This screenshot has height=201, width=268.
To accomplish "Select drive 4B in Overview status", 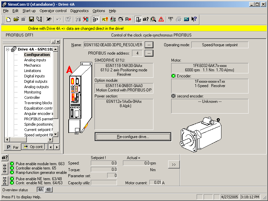I will [x=49, y=190].
